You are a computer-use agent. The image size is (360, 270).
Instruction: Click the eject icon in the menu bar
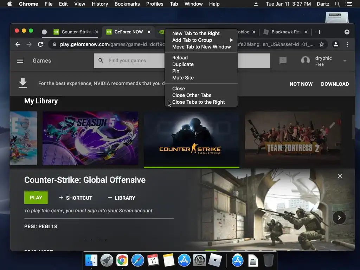point(256,4)
